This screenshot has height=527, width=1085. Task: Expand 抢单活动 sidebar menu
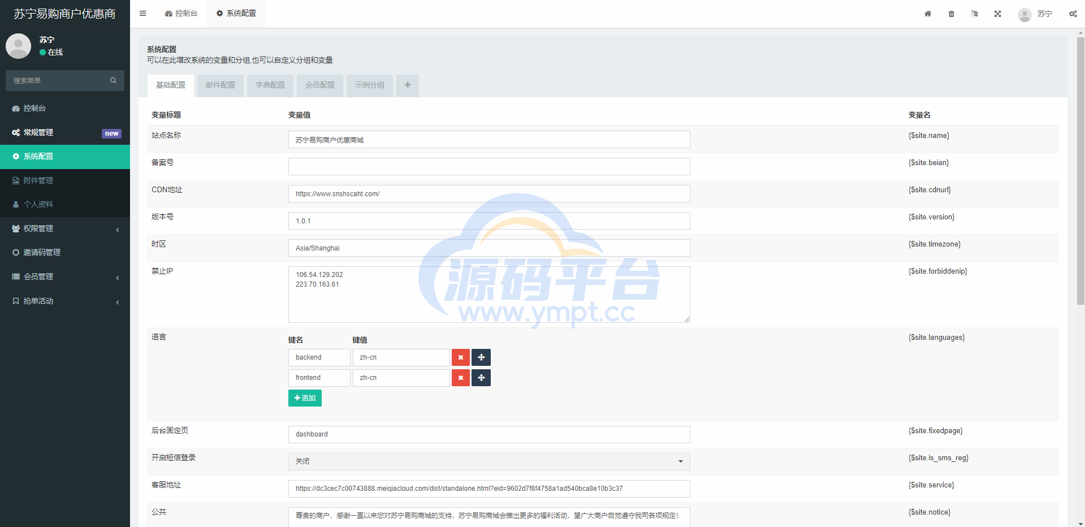[x=65, y=301]
